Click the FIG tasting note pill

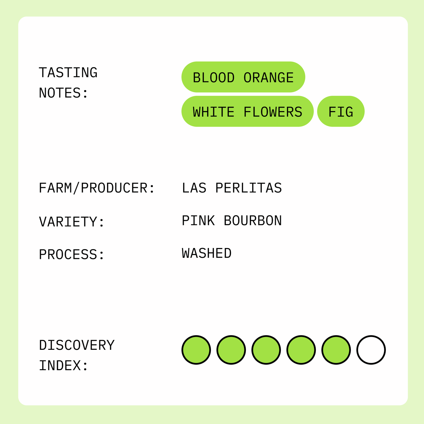[x=341, y=111]
